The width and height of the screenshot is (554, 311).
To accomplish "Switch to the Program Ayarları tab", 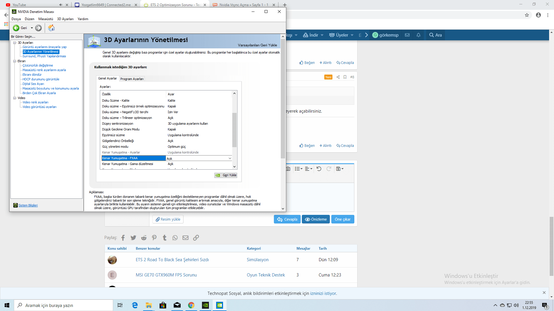I will point(132,79).
